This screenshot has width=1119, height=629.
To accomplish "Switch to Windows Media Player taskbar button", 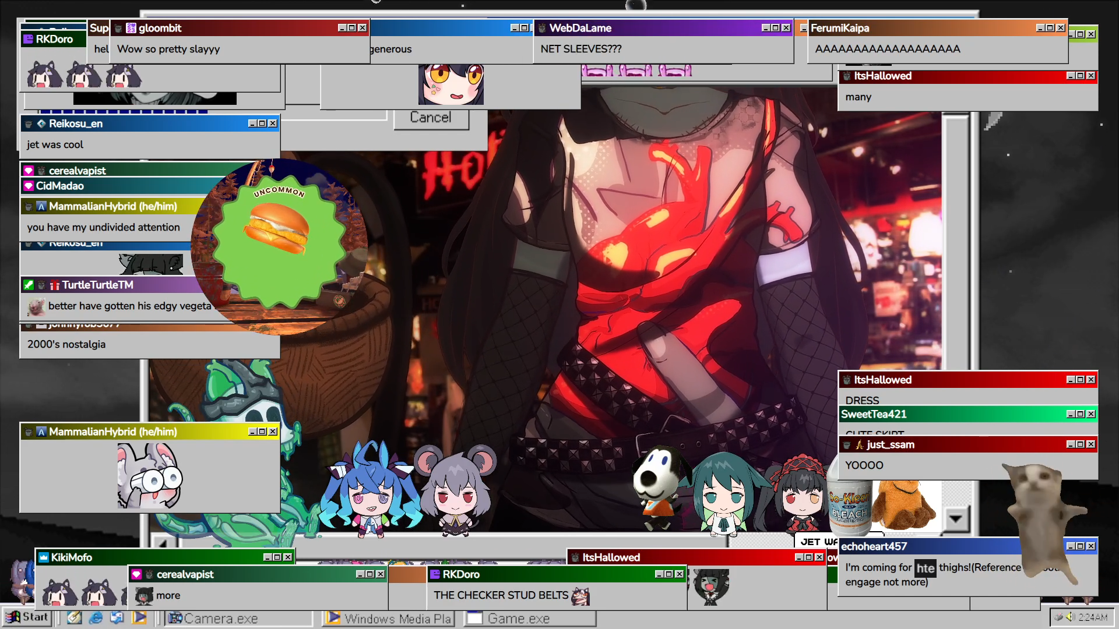I will click(x=388, y=619).
